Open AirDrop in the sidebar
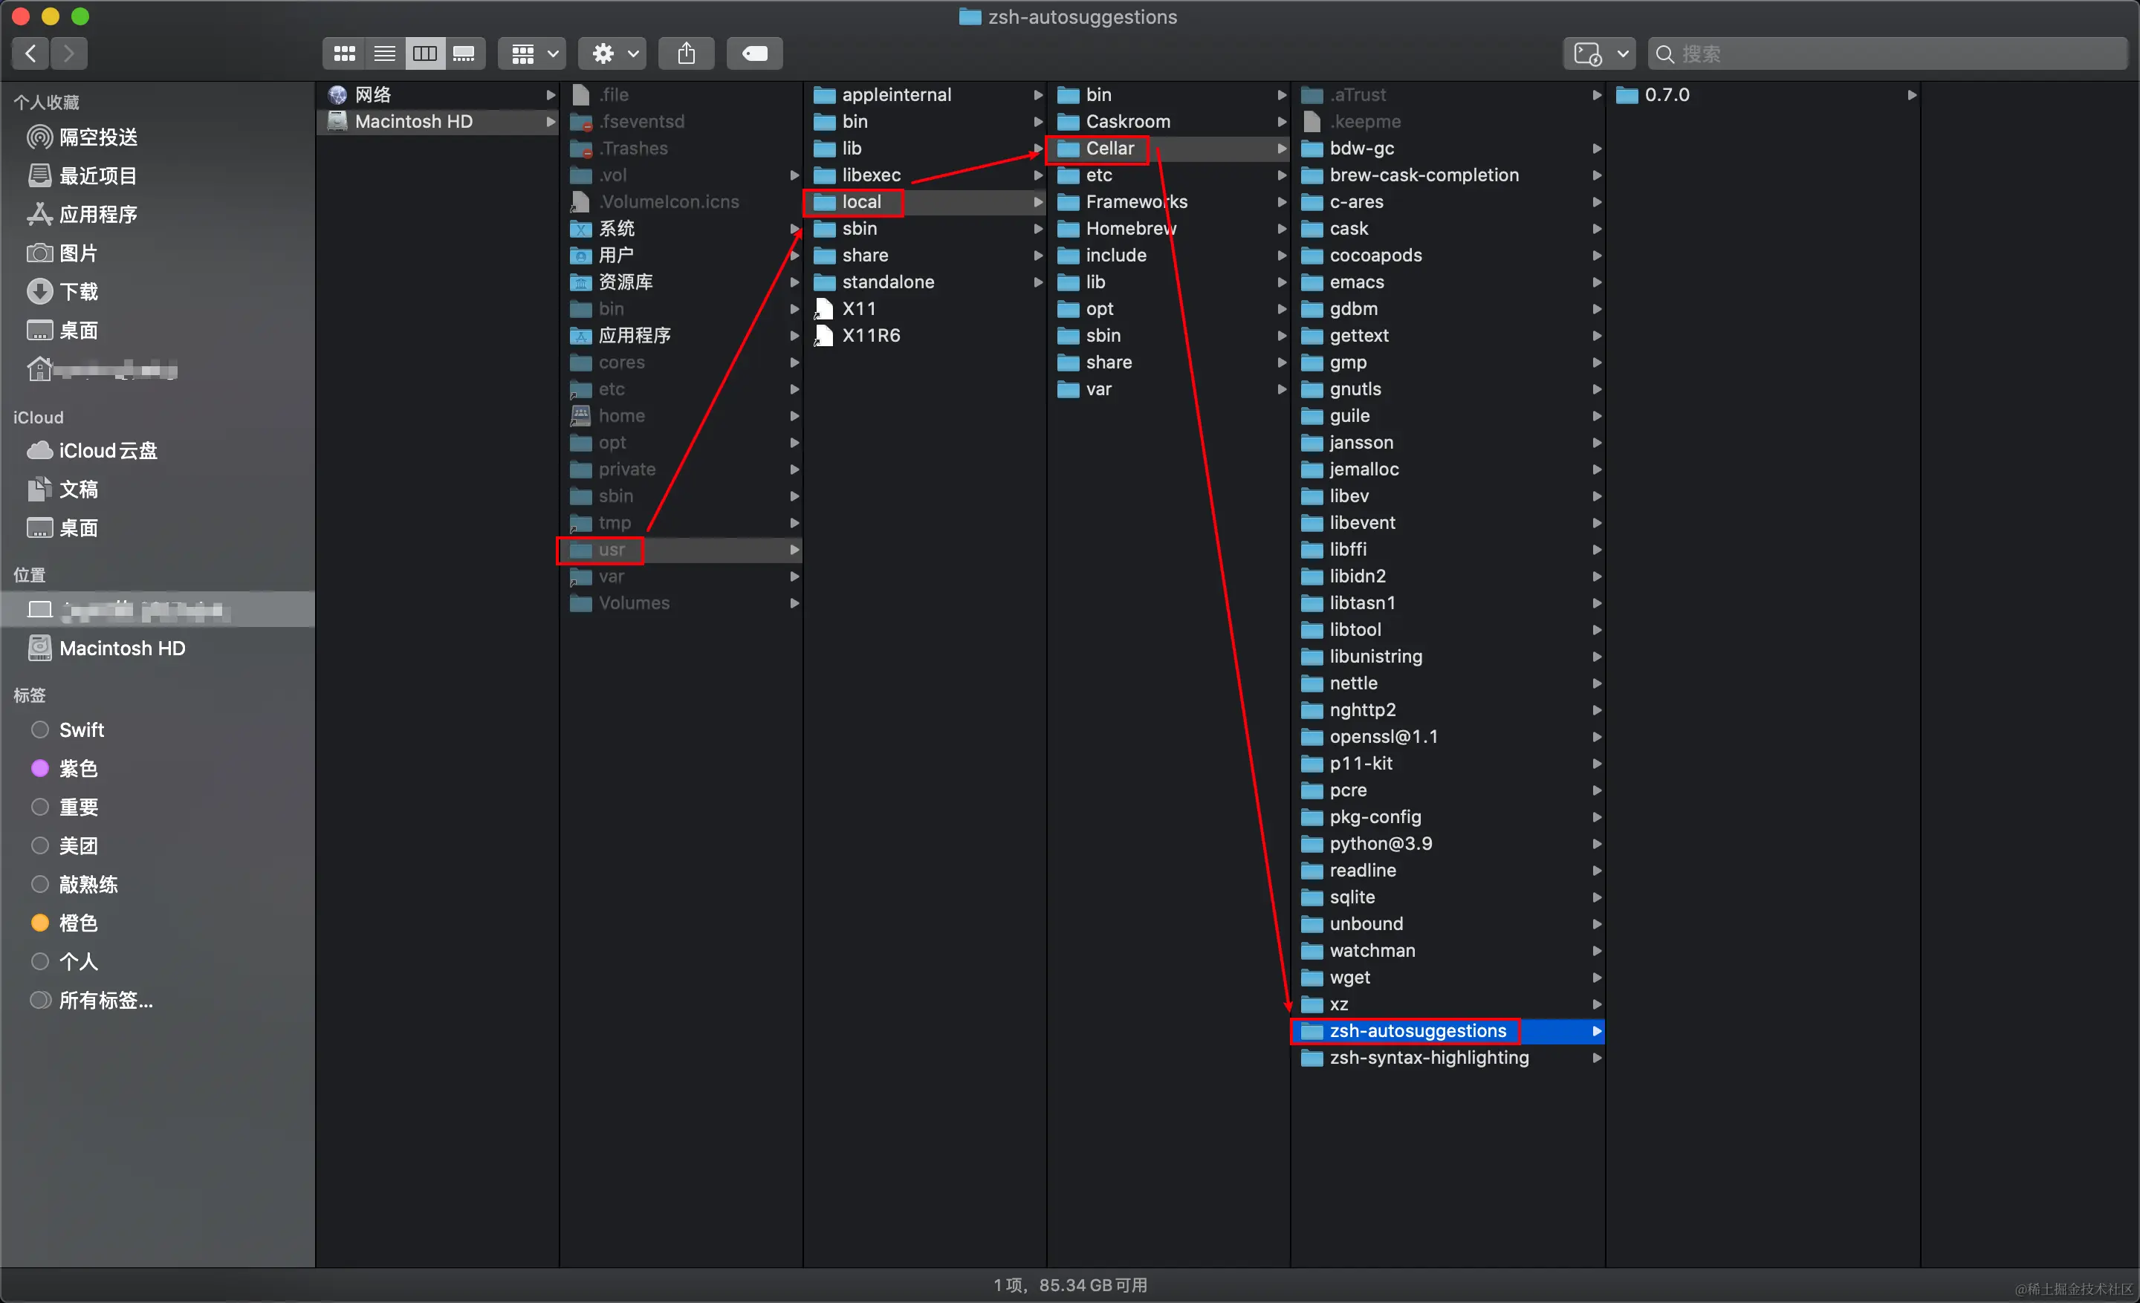Screen dimensions: 2140x1303 (x=97, y=137)
